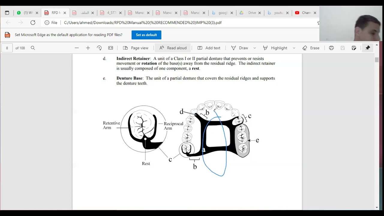Print the PDF document

click(331, 48)
